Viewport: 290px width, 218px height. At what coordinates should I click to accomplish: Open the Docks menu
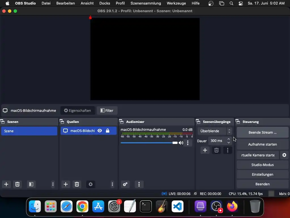click(x=105, y=3)
